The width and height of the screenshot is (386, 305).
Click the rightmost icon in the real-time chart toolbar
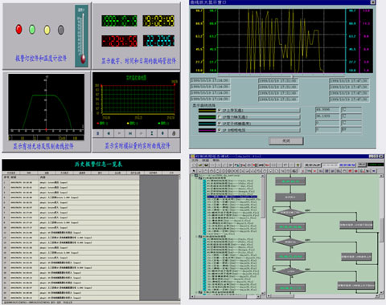(174, 133)
